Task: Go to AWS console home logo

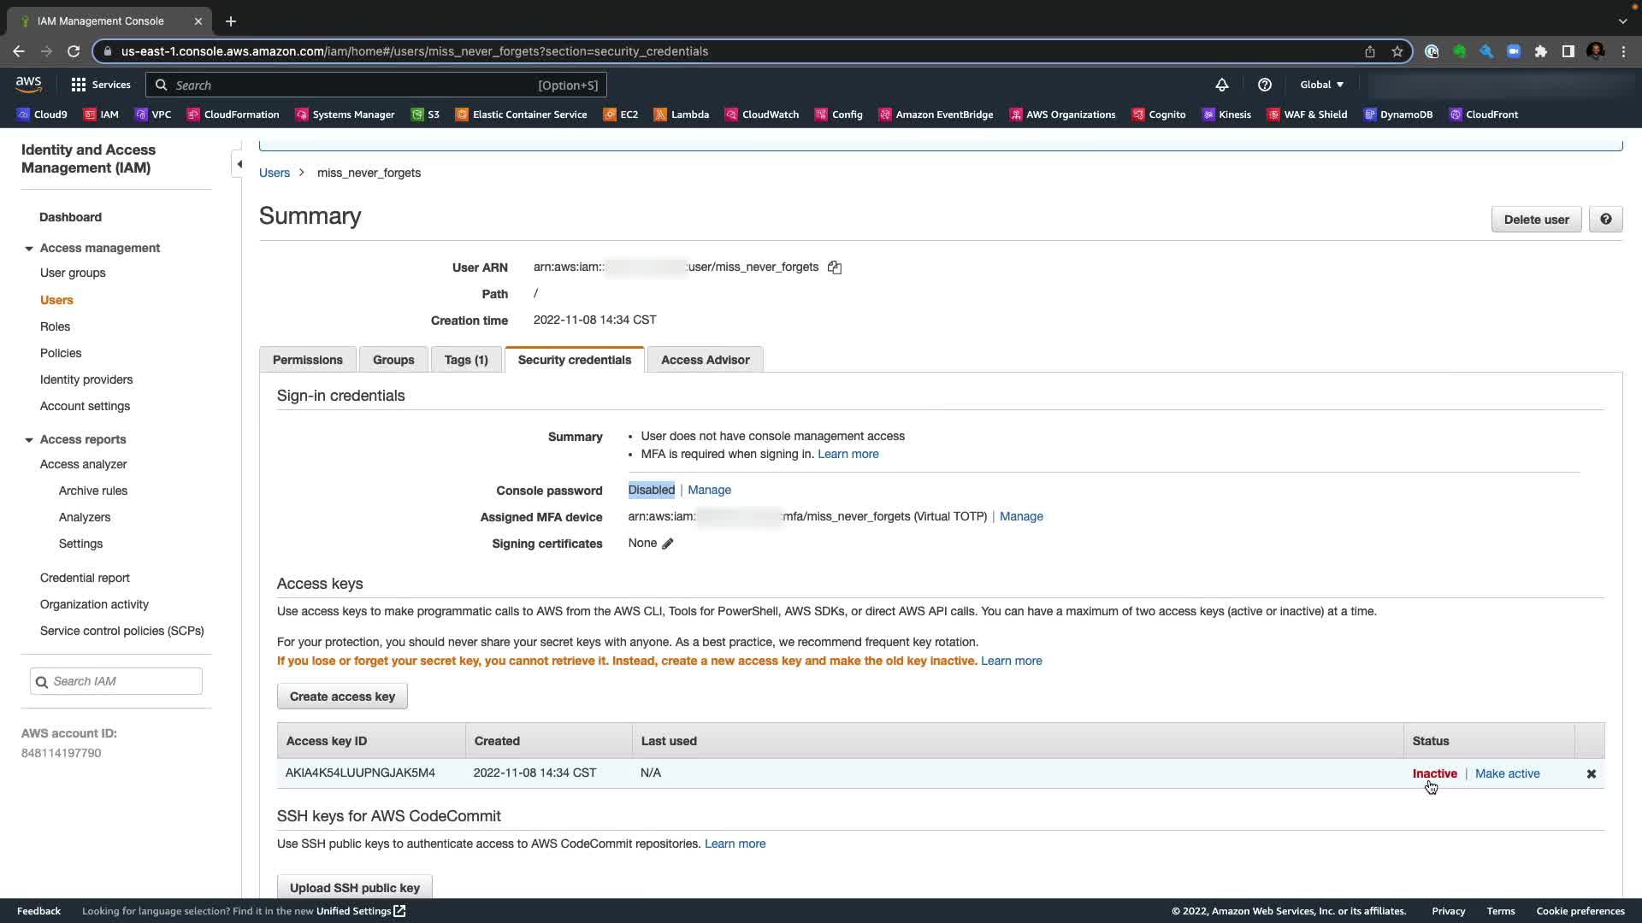Action: coord(28,84)
